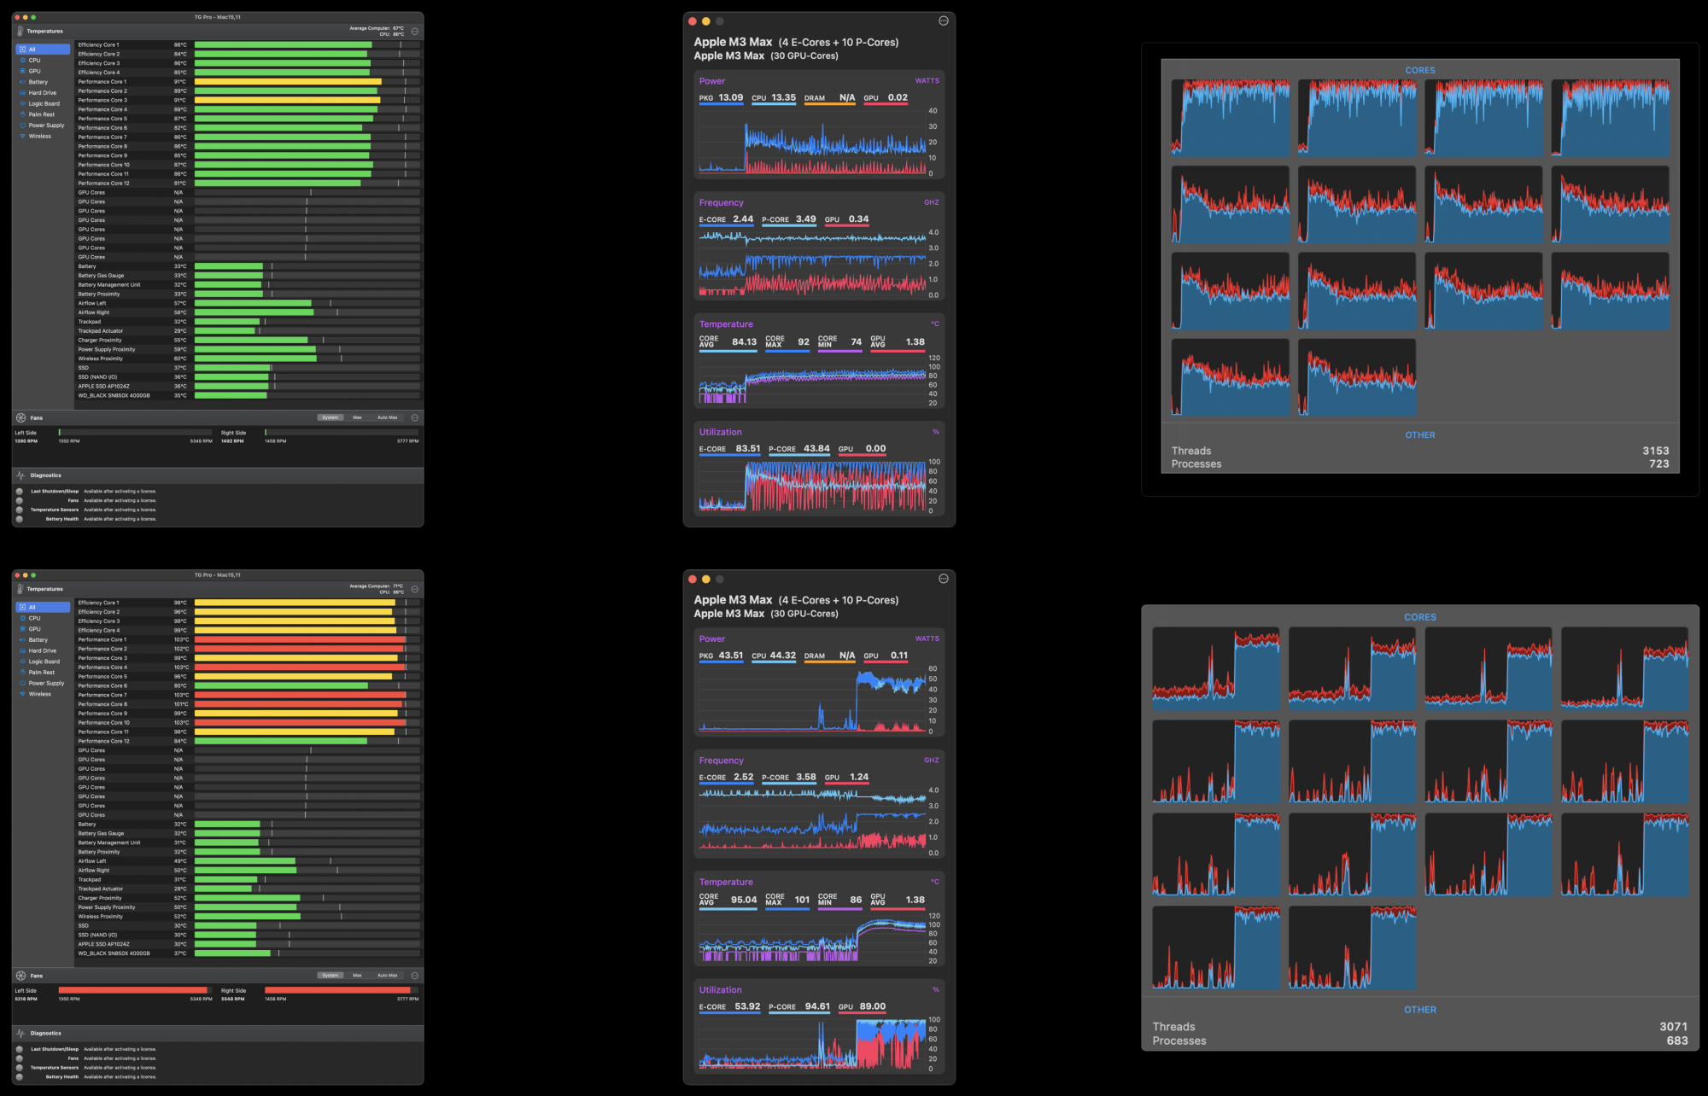Show Wireless sensors in upper TG Pro sidebar

coord(43,136)
